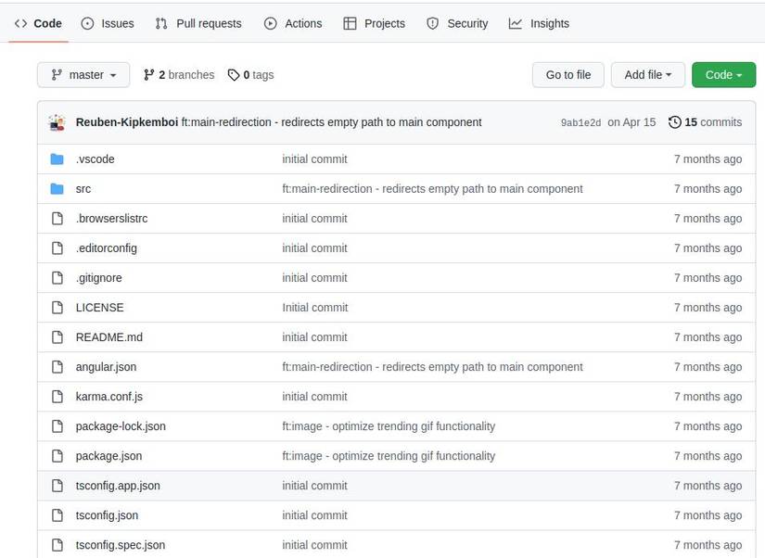Open the .vscode folder icon
The height and width of the screenshot is (558, 765).
tap(57, 159)
